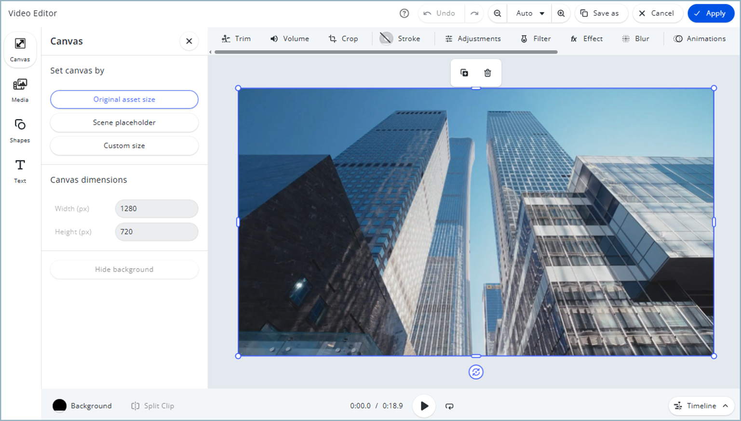
Task: Set canvas by Original asset size
Action: point(124,99)
